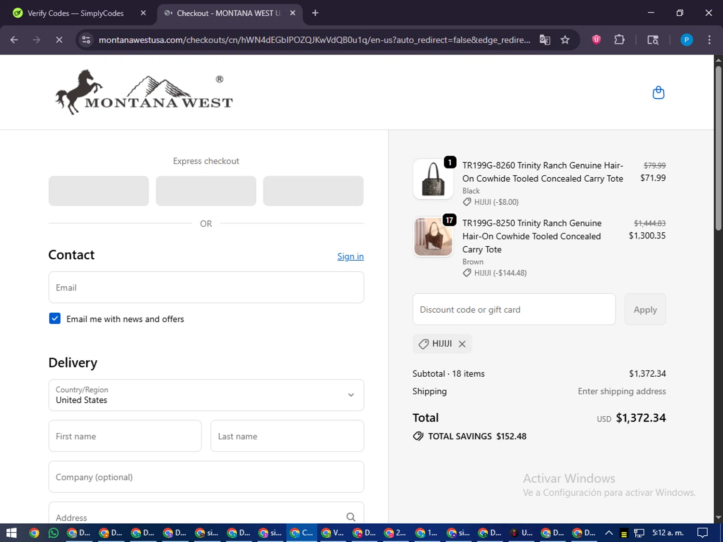The width and height of the screenshot is (723, 542).
Task: Click the Discount code or gift card field
Action: [514, 309]
